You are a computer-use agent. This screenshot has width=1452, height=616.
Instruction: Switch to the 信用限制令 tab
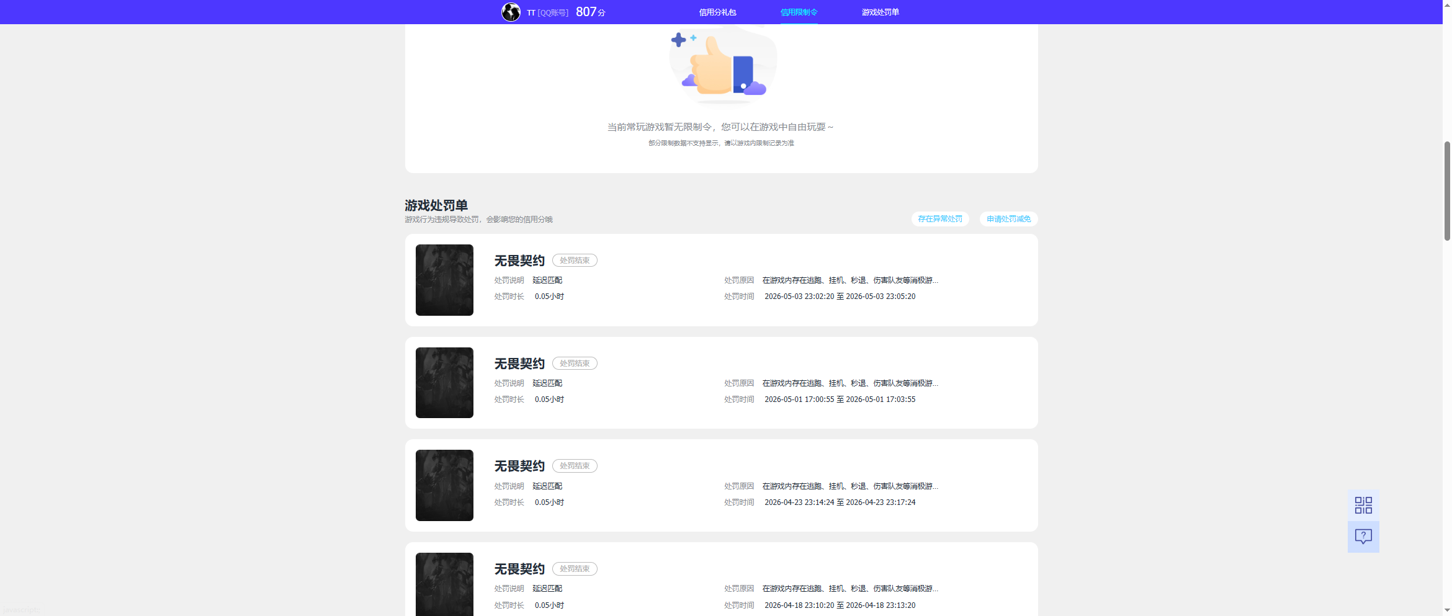pyautogui.click(x=799, y=12)
